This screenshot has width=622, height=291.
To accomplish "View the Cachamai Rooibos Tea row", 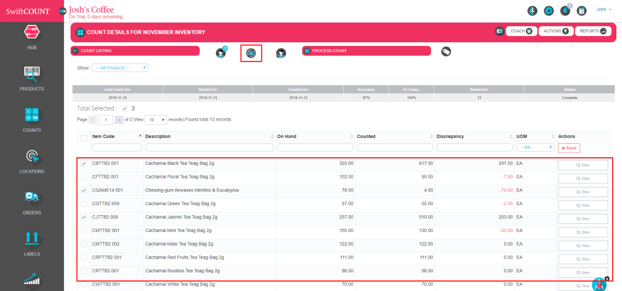I will [x=583, y=273].
